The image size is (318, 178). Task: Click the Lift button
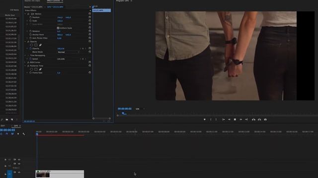click(x=253, y=120)
